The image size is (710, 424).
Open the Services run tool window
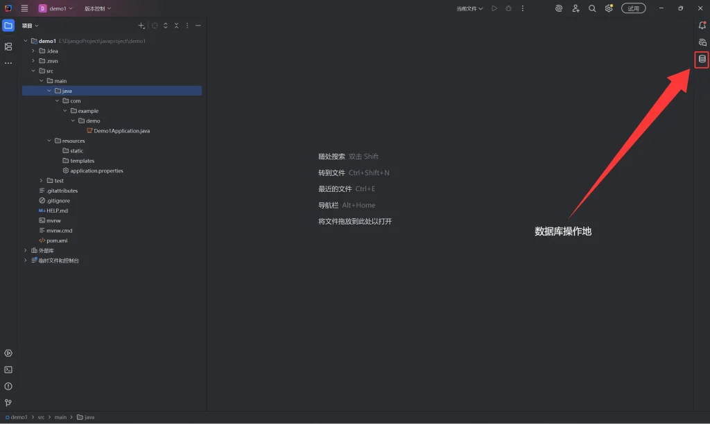coord(8,353)
